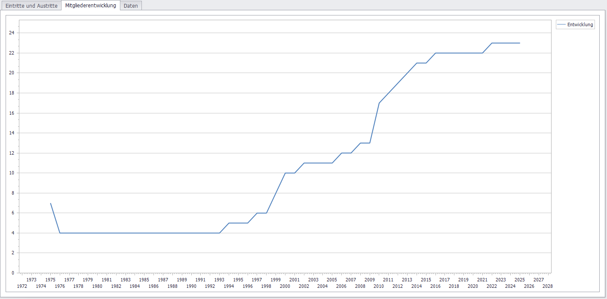
Task: Select the data point where line reaches 23
Action: [x=492, y=43]
